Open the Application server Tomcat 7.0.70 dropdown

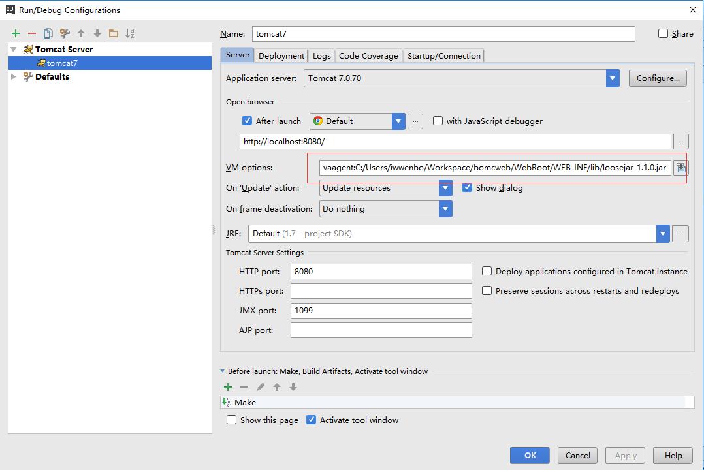(613, 78)
